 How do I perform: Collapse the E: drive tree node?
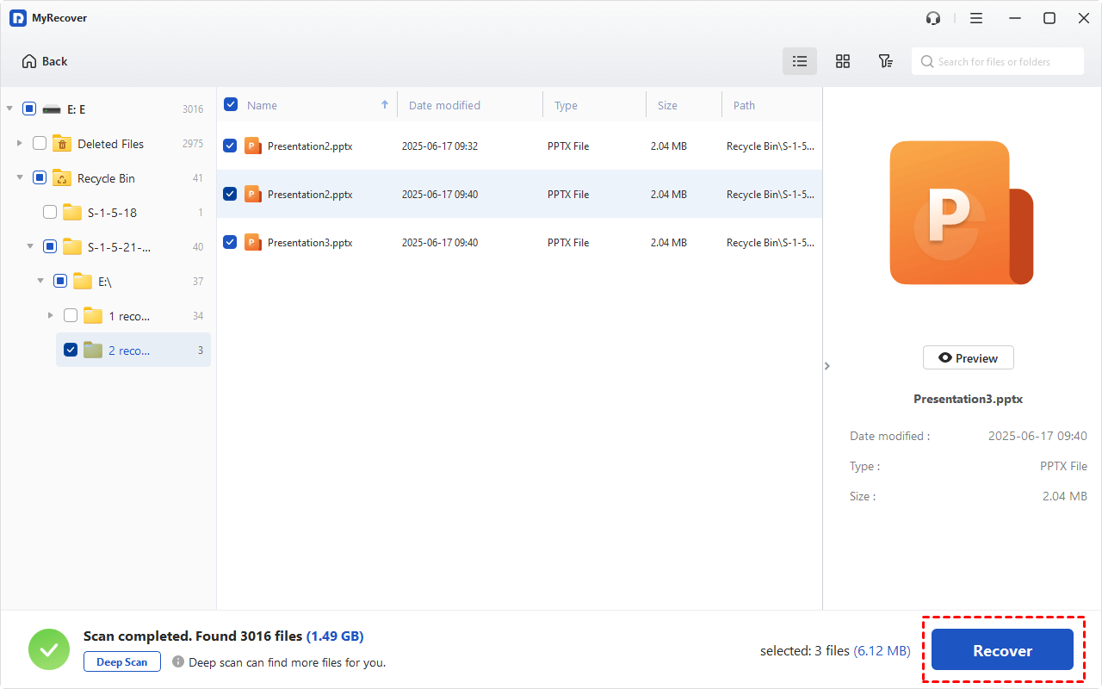point(9,109)
